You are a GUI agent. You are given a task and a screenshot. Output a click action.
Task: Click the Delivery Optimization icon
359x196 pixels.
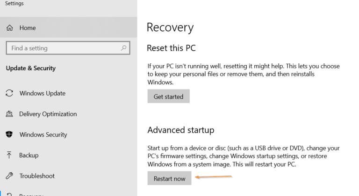coord(9,114)
